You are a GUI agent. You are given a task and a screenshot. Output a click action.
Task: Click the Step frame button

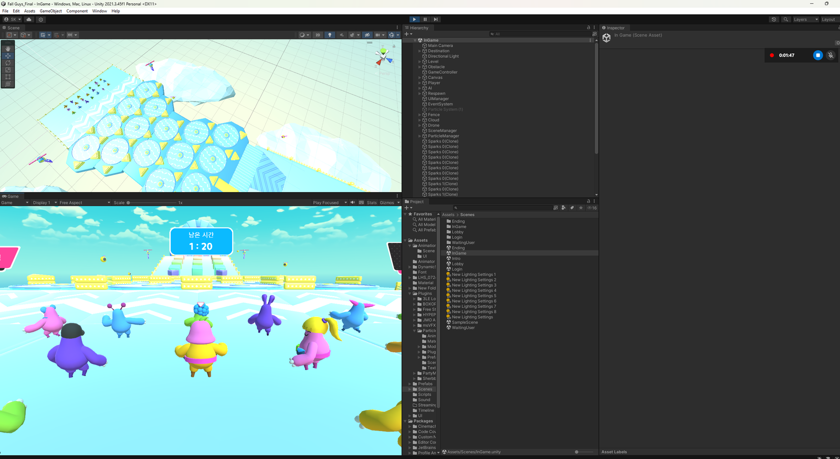coord(435,19)
